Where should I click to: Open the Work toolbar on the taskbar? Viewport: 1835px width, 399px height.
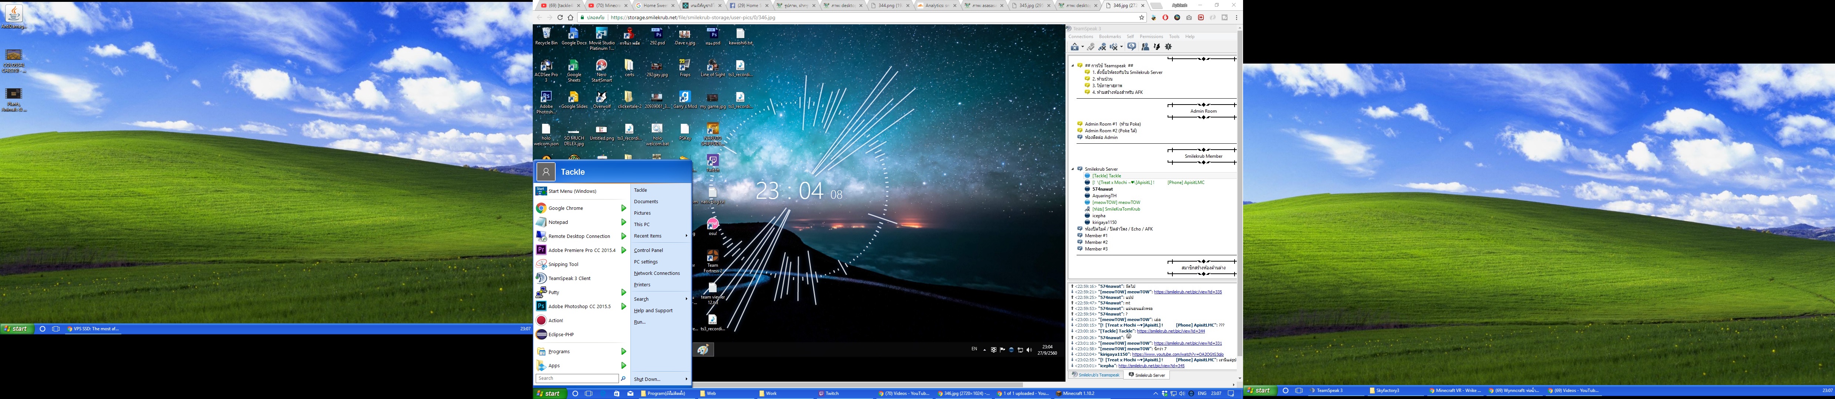(x=785, y=393)
